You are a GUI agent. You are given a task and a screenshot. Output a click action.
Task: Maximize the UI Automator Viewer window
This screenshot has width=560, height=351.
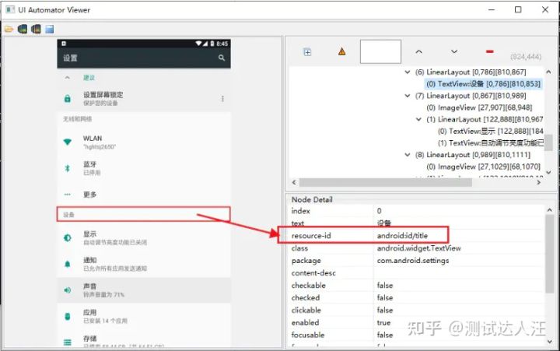[518, 9]
